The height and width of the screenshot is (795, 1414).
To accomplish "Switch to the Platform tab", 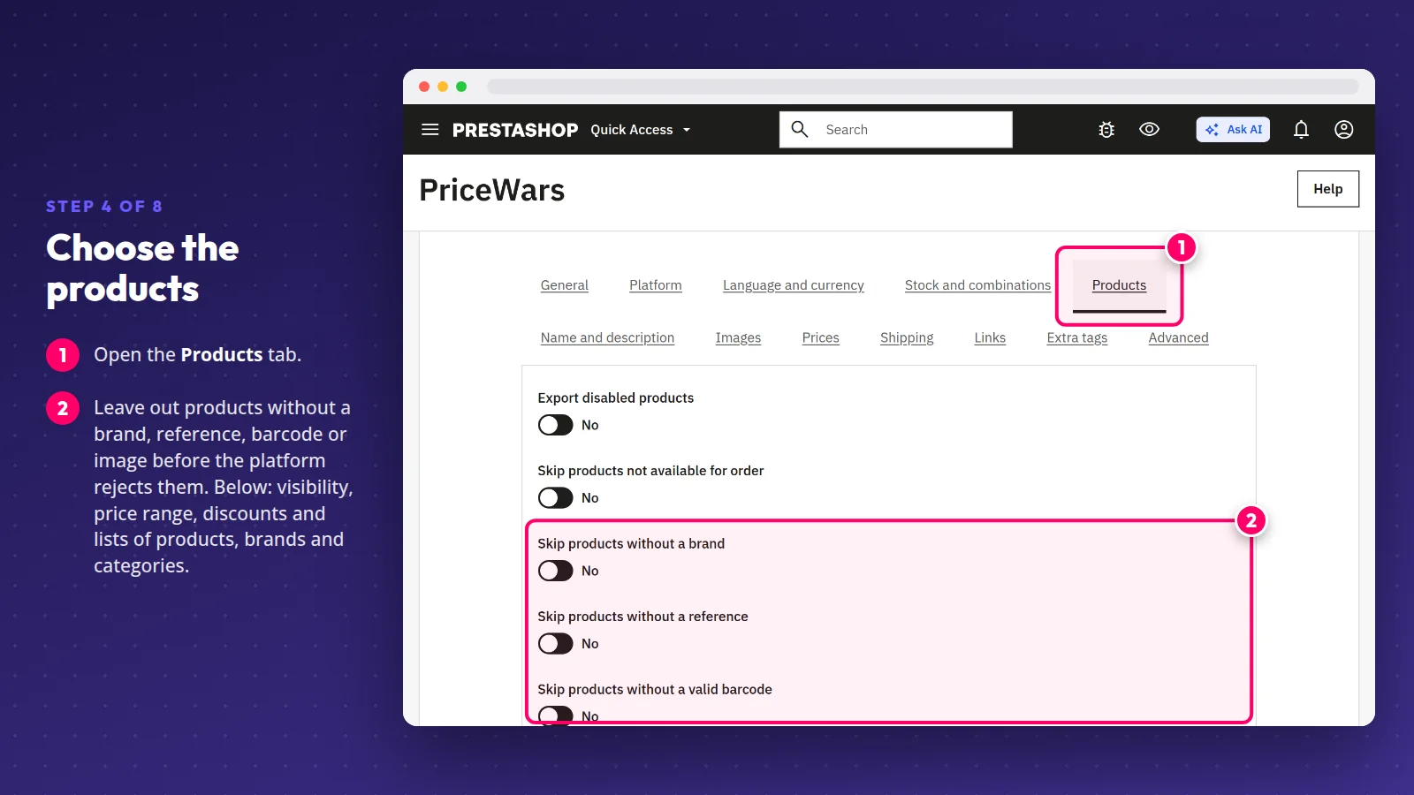I will point(656,285).
